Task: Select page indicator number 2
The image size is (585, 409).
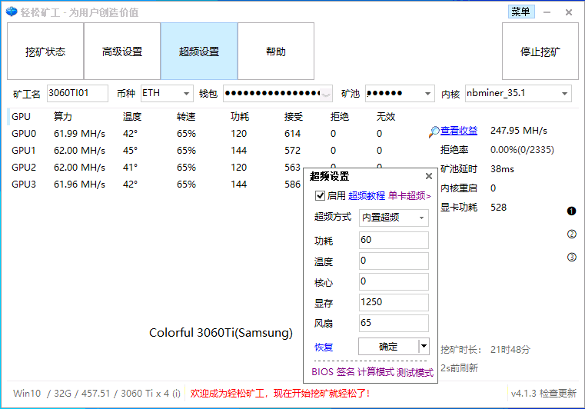Action: [571, 234]
